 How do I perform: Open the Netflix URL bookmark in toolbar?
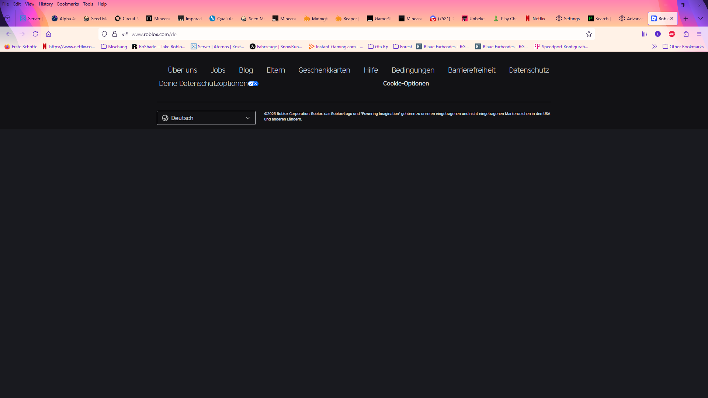69,46
